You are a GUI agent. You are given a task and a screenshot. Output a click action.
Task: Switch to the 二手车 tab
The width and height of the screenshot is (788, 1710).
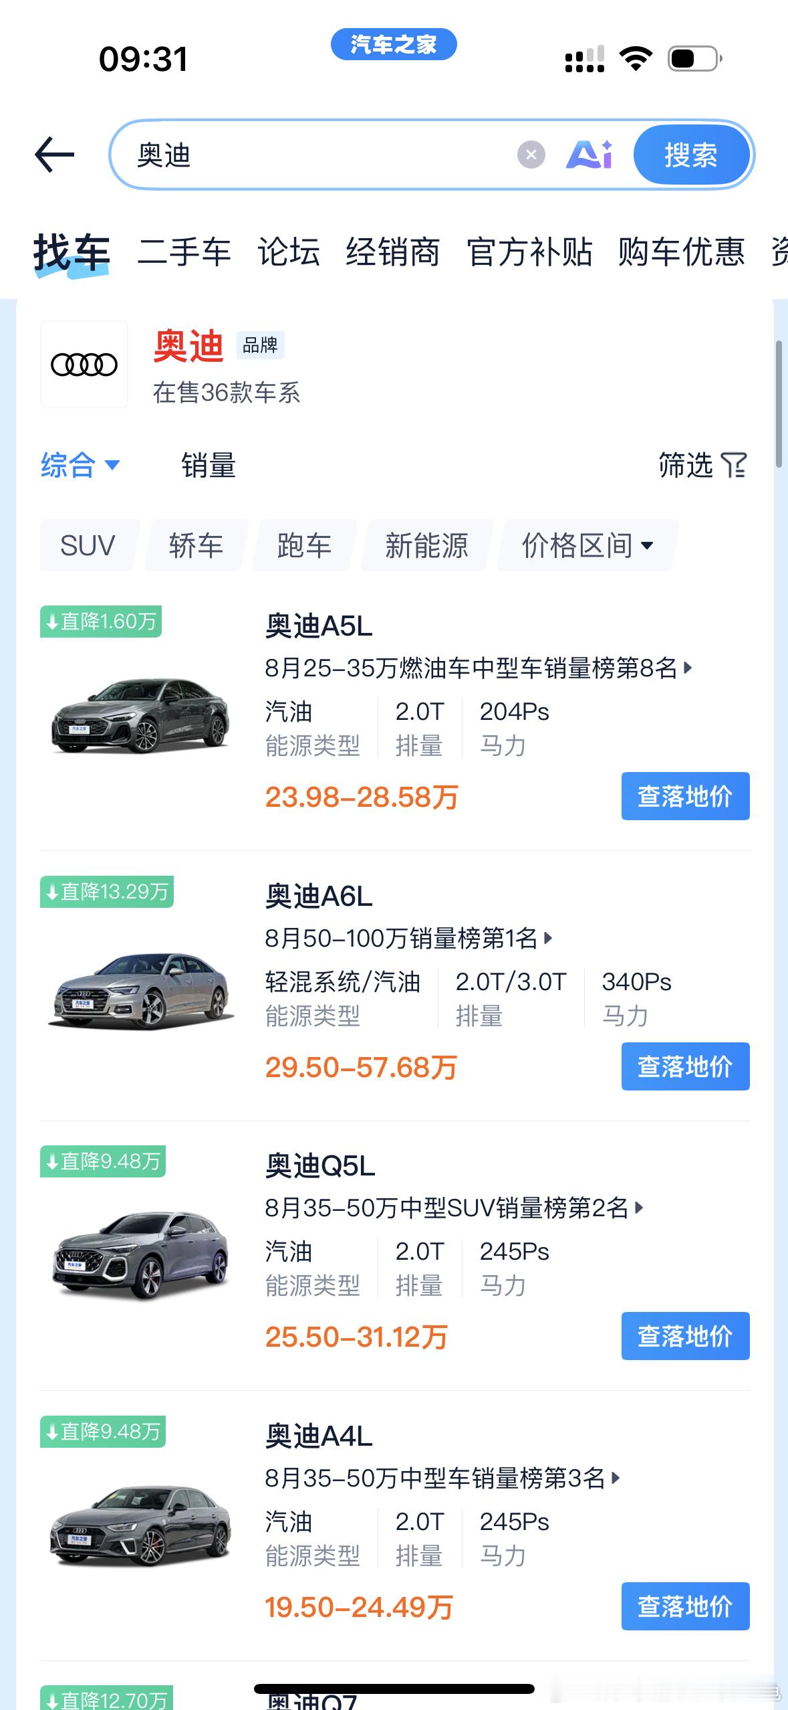[x=184, y=252]
